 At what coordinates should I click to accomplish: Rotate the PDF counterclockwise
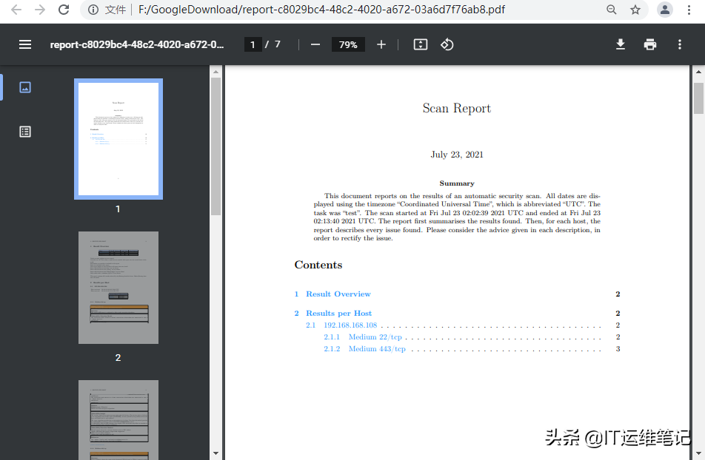(x=447, y=44)
